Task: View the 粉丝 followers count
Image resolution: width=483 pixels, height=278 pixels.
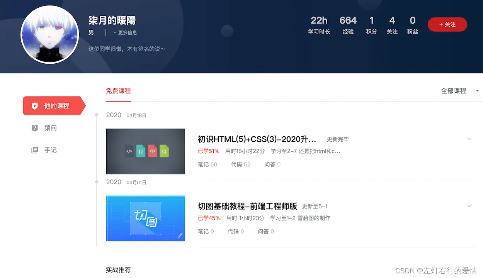Action: (x=413, y=25)
